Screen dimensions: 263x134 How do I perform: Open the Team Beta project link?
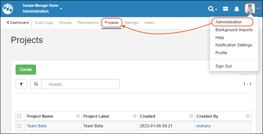point(37,126)
